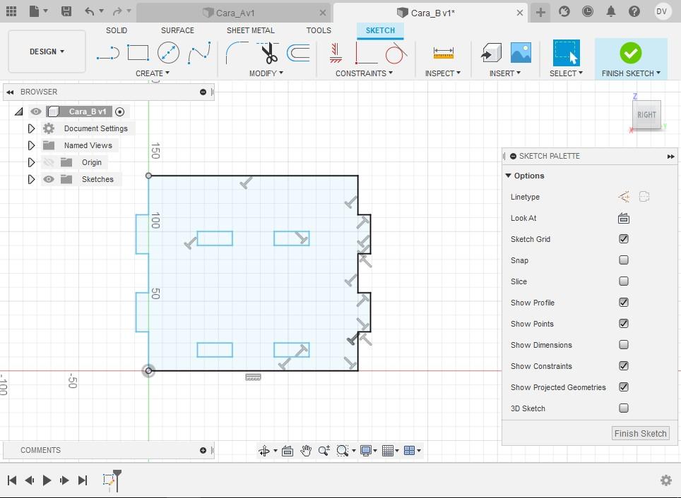
Task: Select the Pan hand tool
Action: click(x=306, y=451)
